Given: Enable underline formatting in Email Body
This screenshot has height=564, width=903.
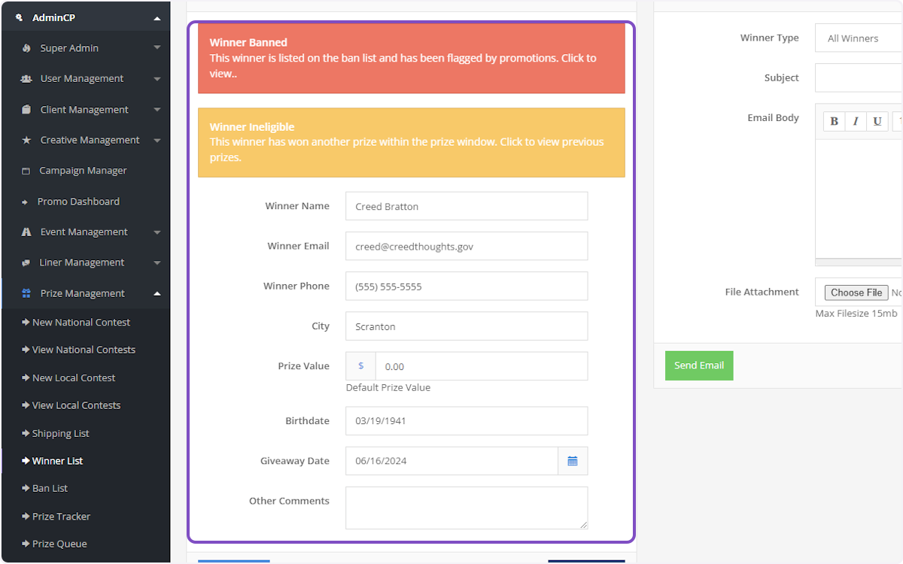Looking at the screenshot, I should coord(877,120).
